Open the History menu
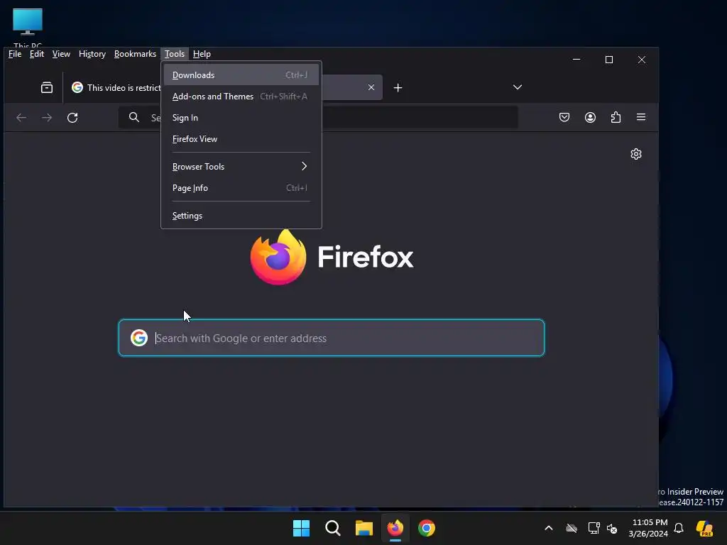Image resolution: width=727 pixels, height=545 pixels. (92, 54)
